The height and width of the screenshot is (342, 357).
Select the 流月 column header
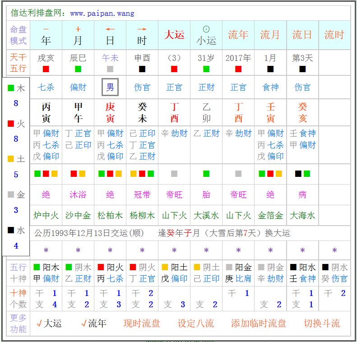pyautogui.click(x=270, y=35)
